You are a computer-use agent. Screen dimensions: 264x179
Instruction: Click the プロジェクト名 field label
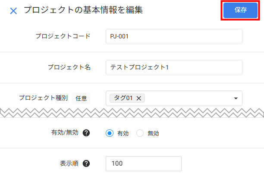tap(69, 67)
